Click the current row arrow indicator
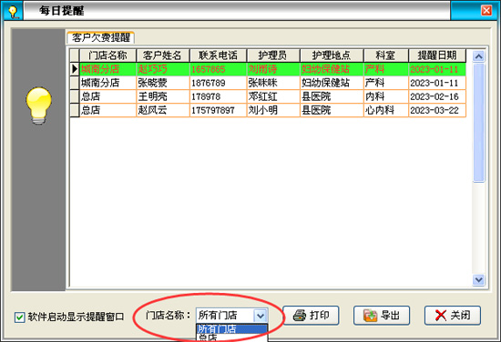This screenshot has width=501, height=342. point(75,69)
